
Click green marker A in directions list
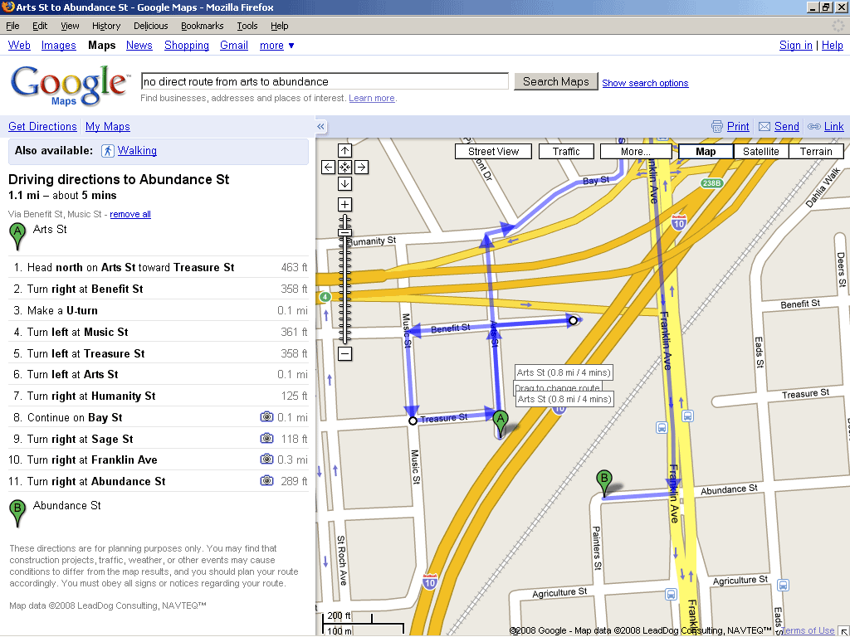tap(18, 236)
